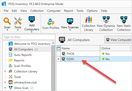This screenshot has height=91, width=132.
Task: Select Welcome to PDQ Inventory in tree
Action: coord(32,44)
